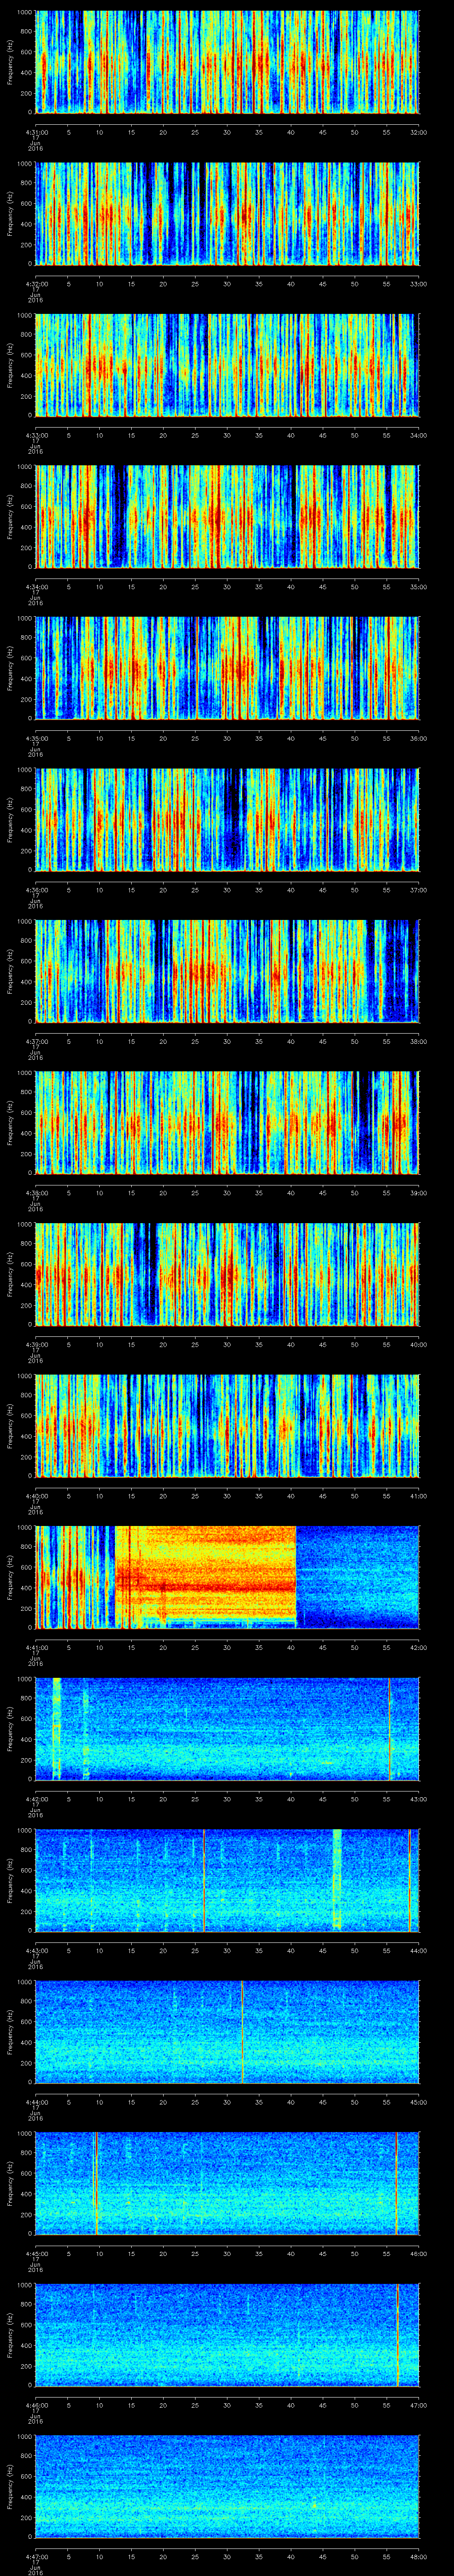Click the spectrogram panel beginning at 4:37:00
454x2576 pixels.
tap(227, 971)
